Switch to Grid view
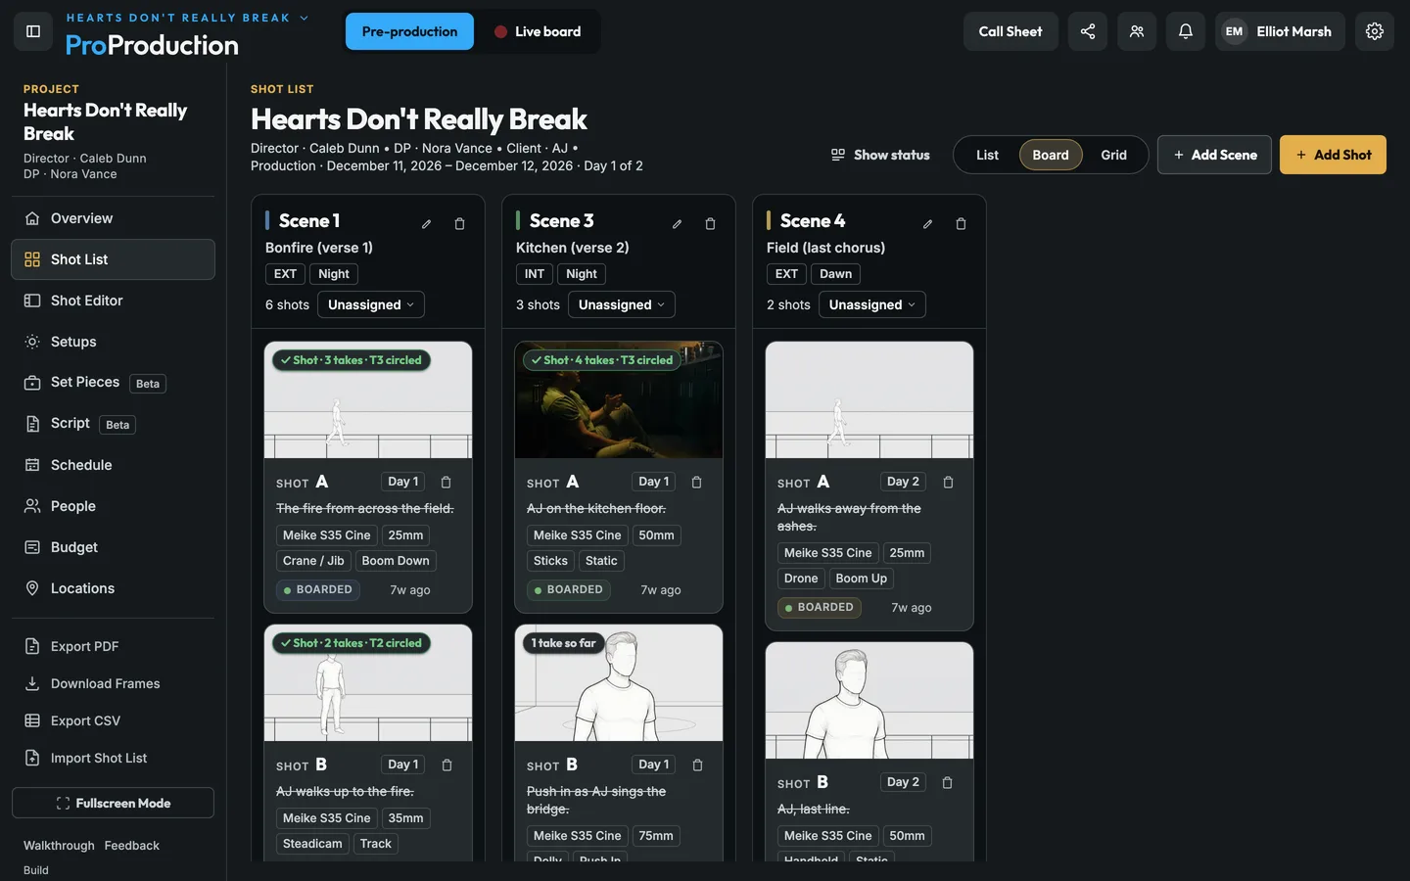This screenshot has width=1410, height=881. pyautogui.click(x=1113, y=155)
